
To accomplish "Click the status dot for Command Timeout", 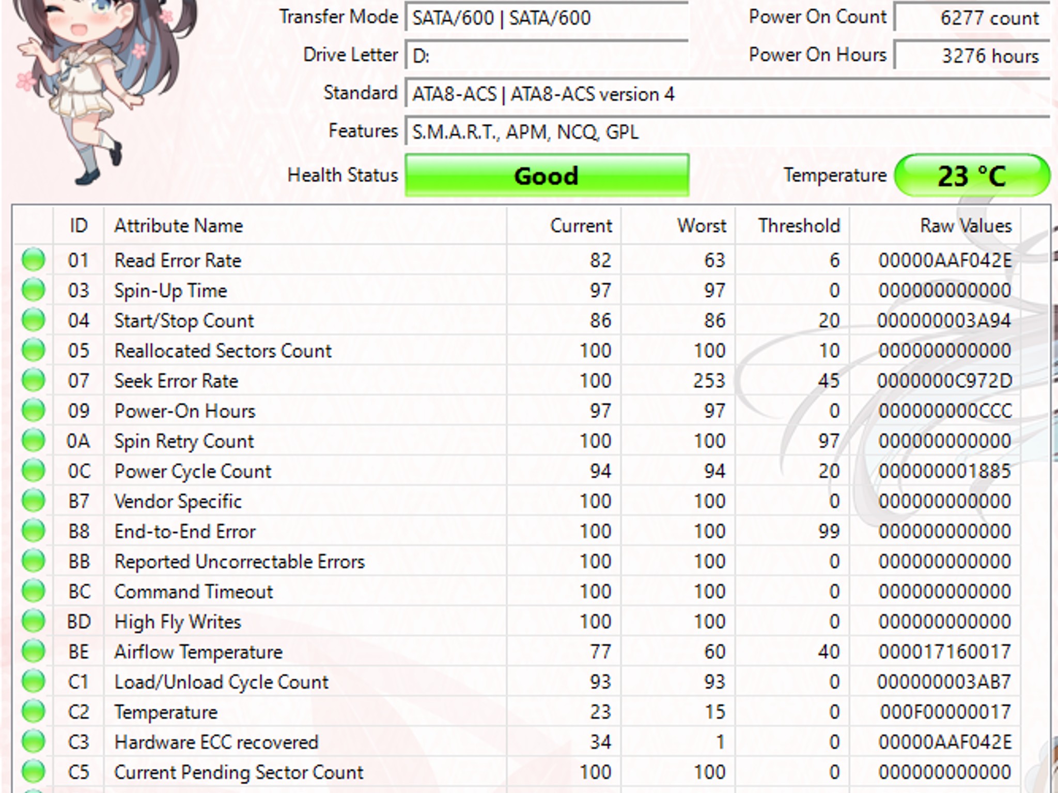I will coord(34,591).
